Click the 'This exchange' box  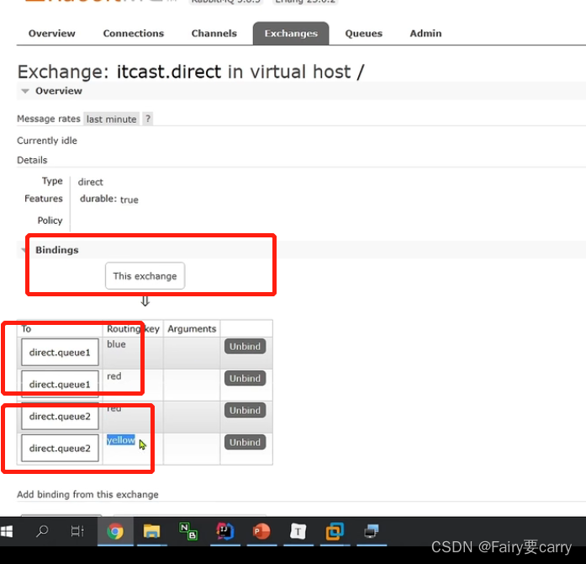(x=145, y=276)
